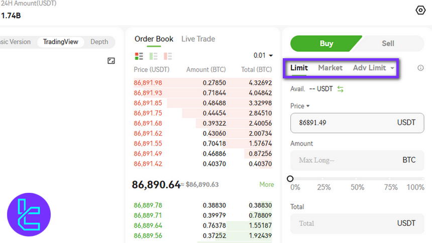Switch to the Buy side
Viewport: 432px width, 243px height.
326,44
